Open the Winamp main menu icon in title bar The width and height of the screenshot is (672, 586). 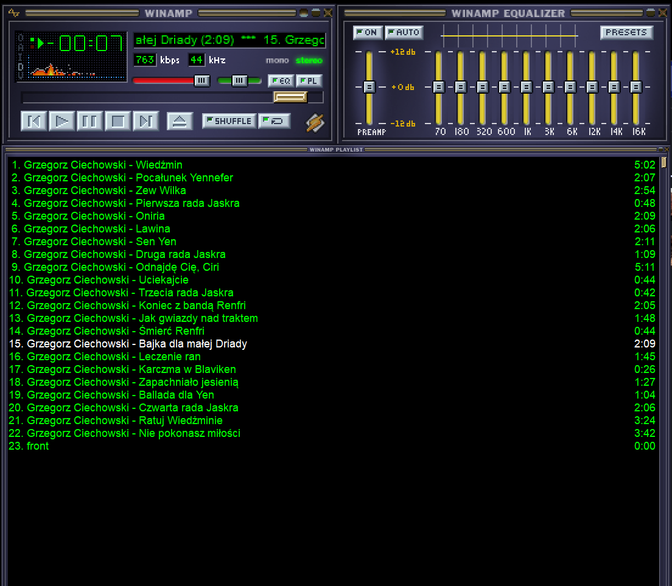click(x=14, y=13)
